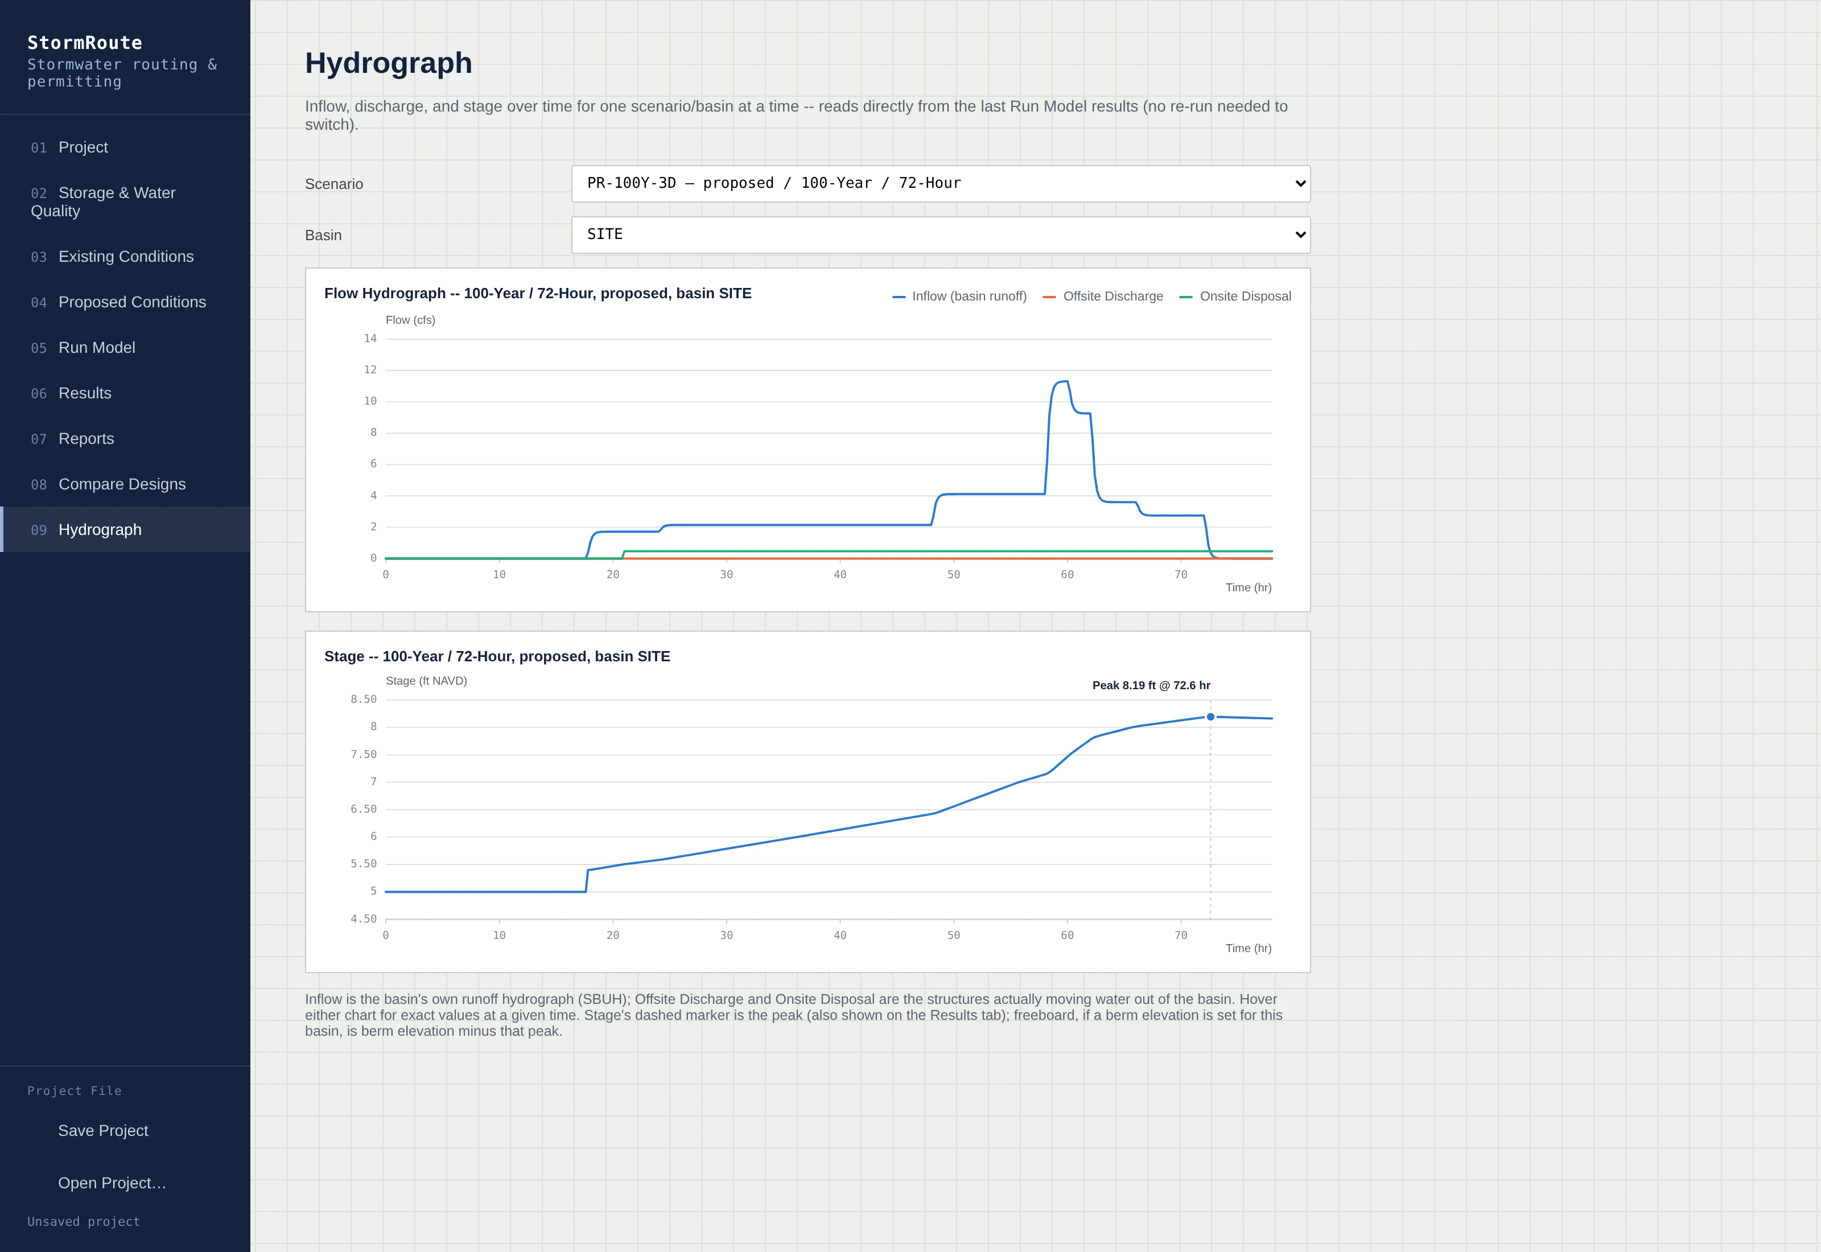Click Open Project… button

coord(112,1183)
